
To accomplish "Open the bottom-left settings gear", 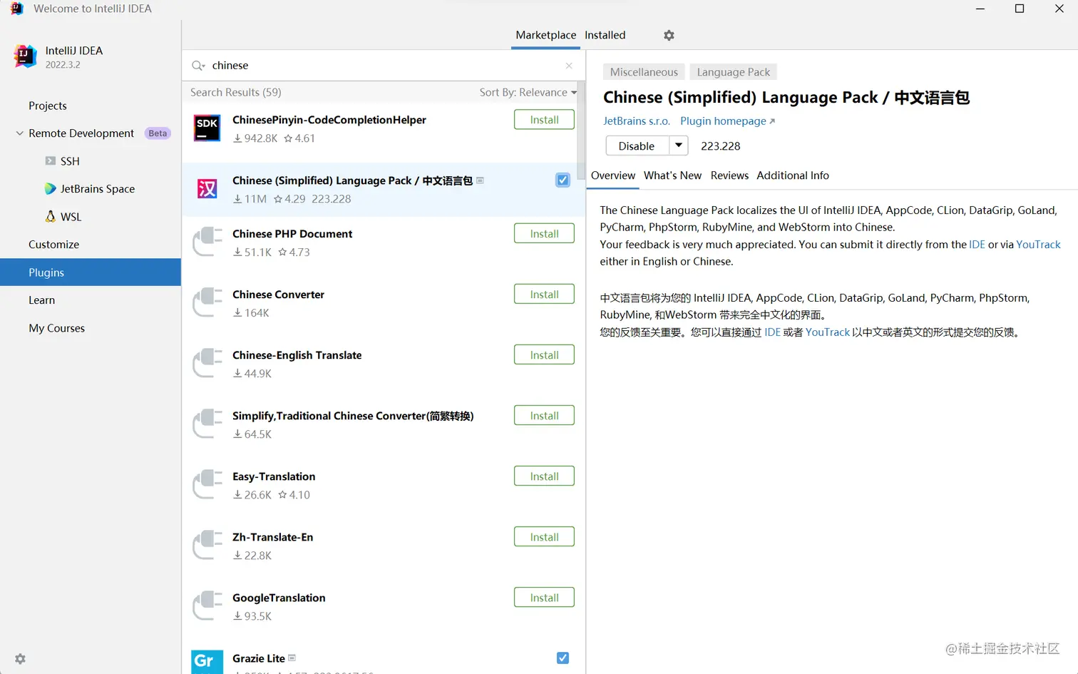I will click(x=20, y=659).
